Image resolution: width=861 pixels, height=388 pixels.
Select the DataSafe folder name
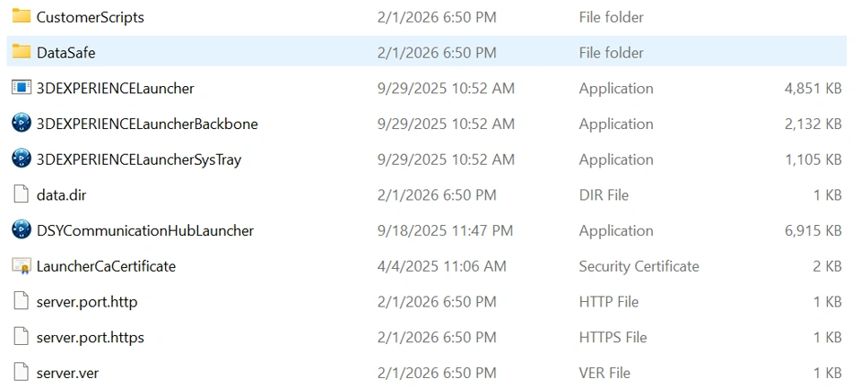[x=65, y=53]
